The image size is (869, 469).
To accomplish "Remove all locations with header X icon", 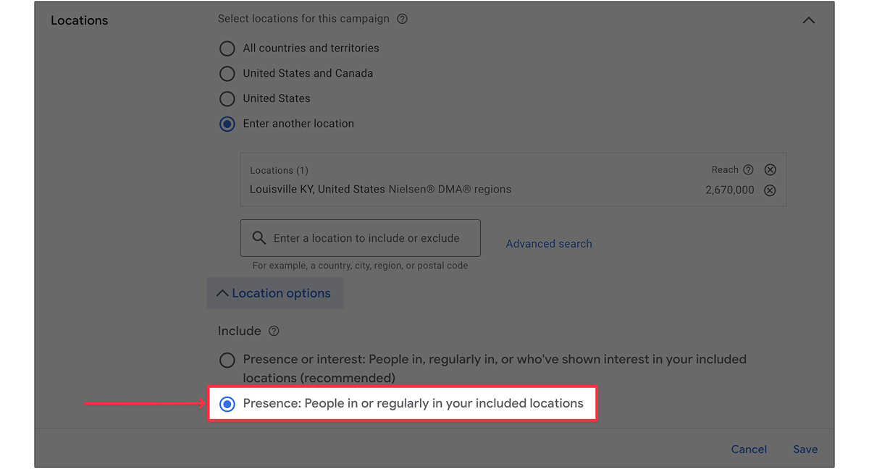I will click(x=771, y=170).
